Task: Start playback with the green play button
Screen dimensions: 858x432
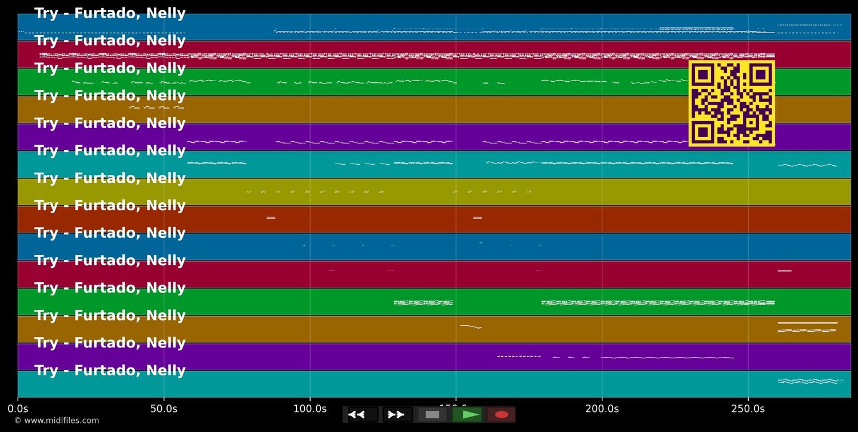Action: (x=467, y=415)
